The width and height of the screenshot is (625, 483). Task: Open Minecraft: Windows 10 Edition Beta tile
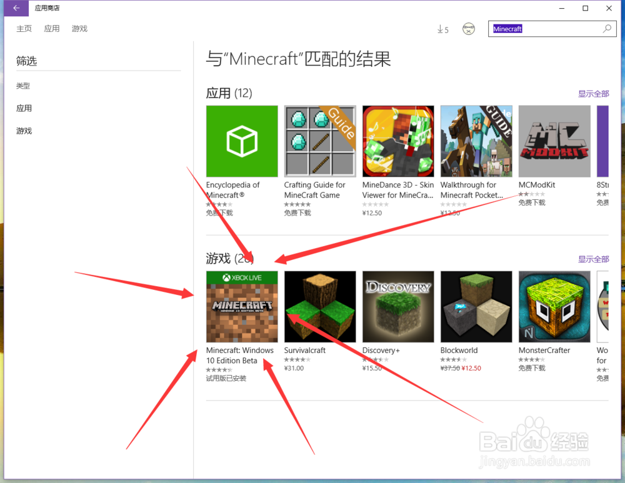click(x=242, y=306)
